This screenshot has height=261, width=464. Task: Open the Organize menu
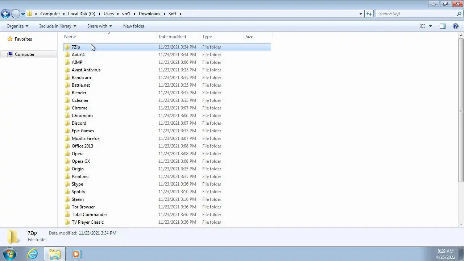[17, 26]
